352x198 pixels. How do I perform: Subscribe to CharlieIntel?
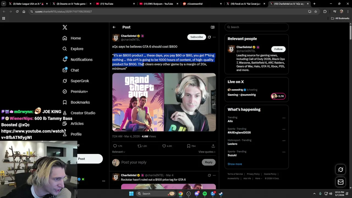tap(197, 37)
